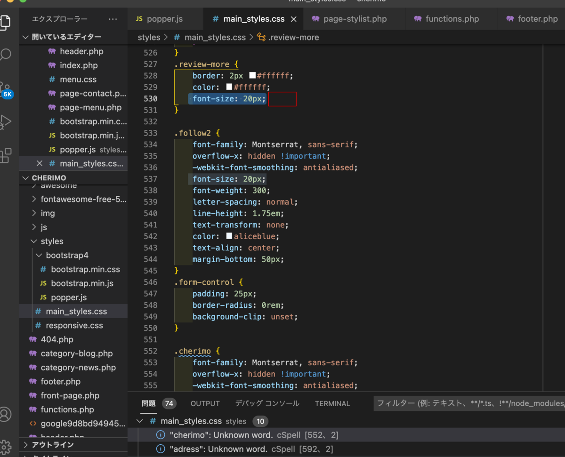Open the Explorer view in activity bar
The height and width of the screenshot is (457, 565).
point(5,22)
